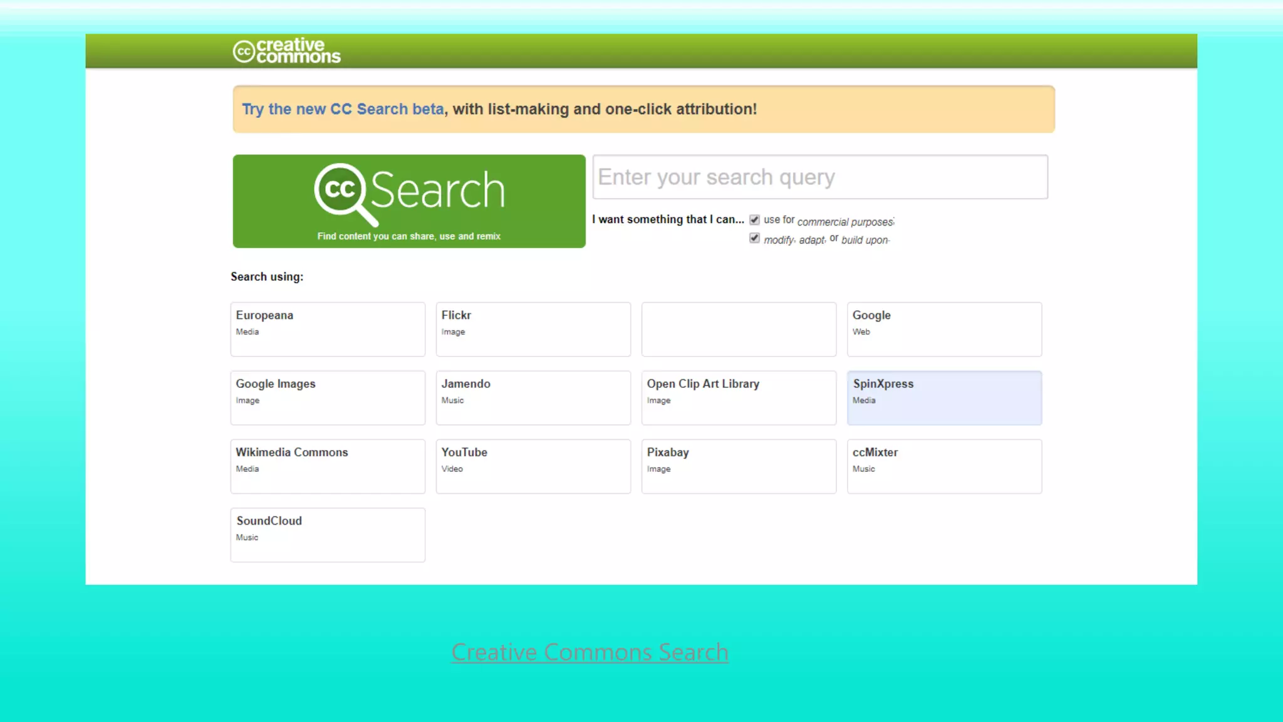Image resolution: width=1283 pixels, height=722 pixels.
Task: Pick YouTube for video search
Action: [x=533, y=466]
